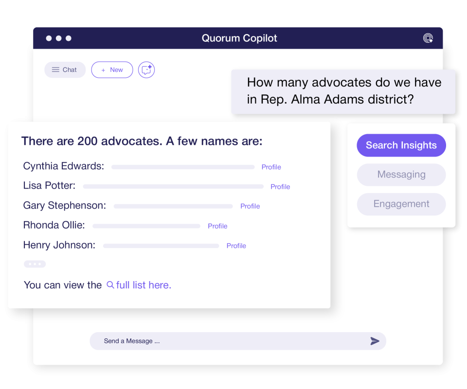467x389 pixels.
Task: Click the progress bar next to Rhonda Ollie
Action: click(x=146, y=226)
